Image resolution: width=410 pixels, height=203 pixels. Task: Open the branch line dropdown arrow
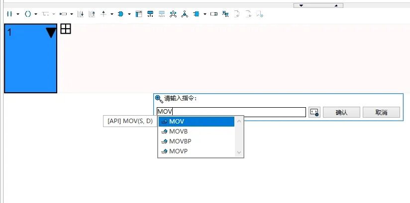point(54,14)
